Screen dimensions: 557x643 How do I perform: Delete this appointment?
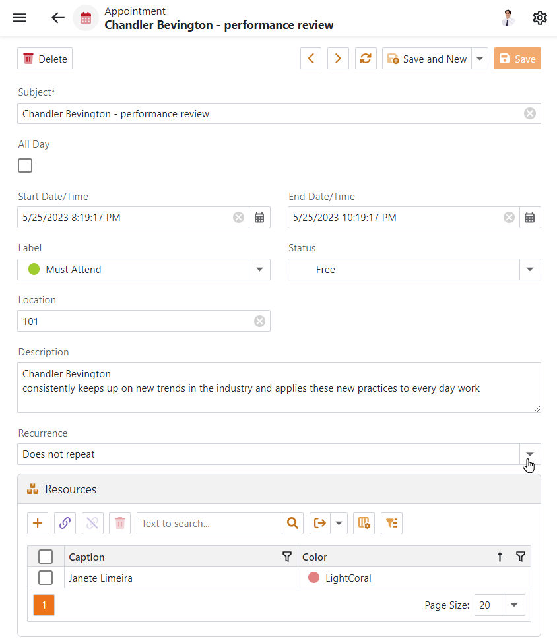45,59
